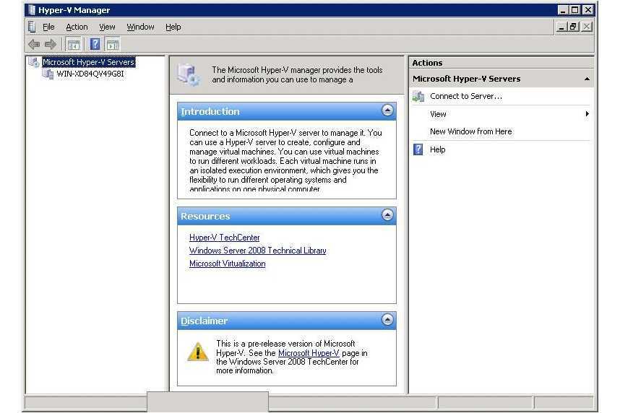The image size is (620, 413).
Task: Click the yellow warning icon in Disclaimer
Action: (198, 352)
